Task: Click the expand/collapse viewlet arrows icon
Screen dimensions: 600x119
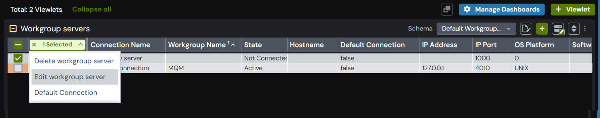Action: (x=574, y=29)
